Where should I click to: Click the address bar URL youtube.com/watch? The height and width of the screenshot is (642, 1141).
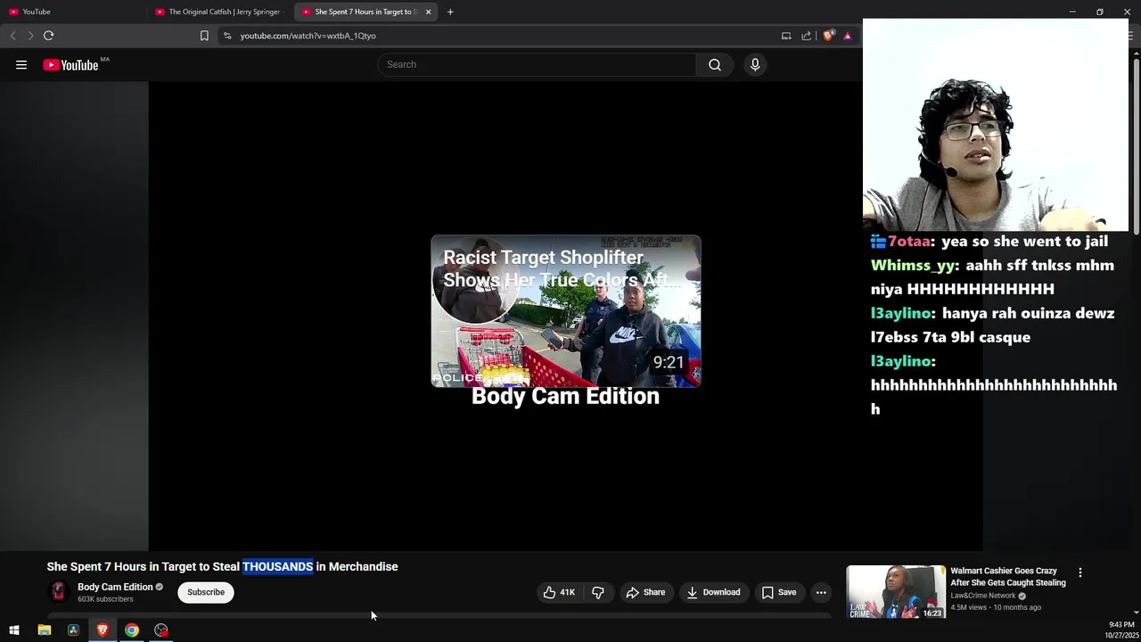point(308,36)
